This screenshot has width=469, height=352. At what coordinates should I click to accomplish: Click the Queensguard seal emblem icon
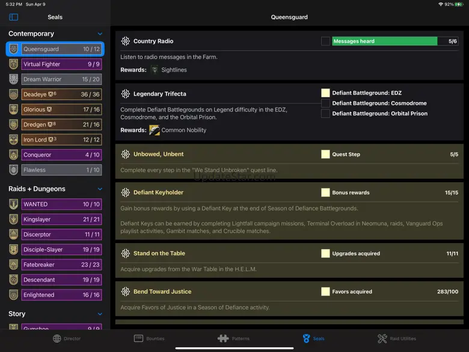[x=13, y=49]
